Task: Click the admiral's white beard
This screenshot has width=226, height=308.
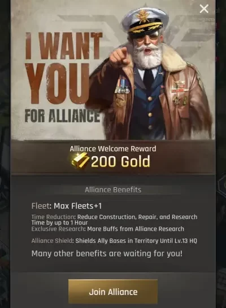Action: point(147,56)
